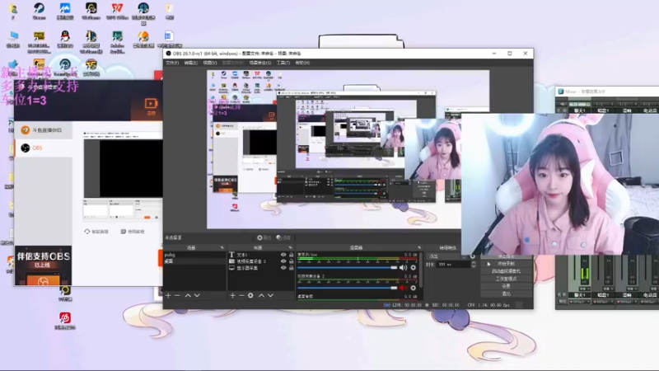Open Steam desktop shortcut
The height and width of the screenshot is (371, 659).
(39, 12)
